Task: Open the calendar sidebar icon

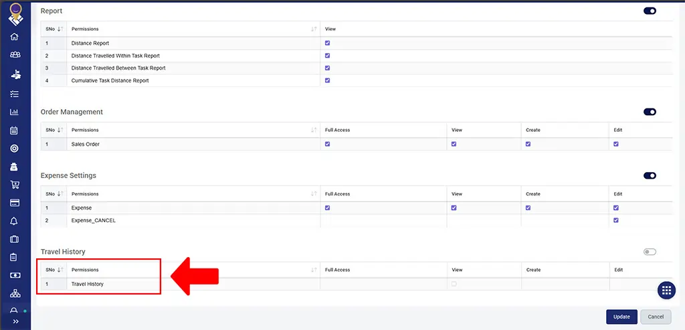Action: (x=14, y=131)
